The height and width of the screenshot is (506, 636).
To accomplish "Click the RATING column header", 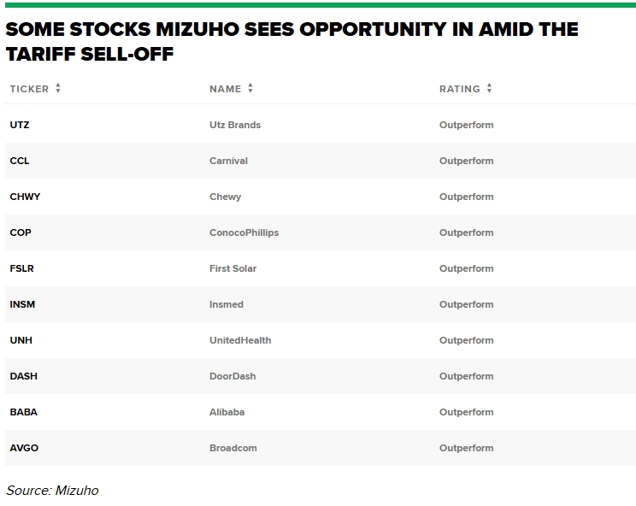I will click(459, 89).
